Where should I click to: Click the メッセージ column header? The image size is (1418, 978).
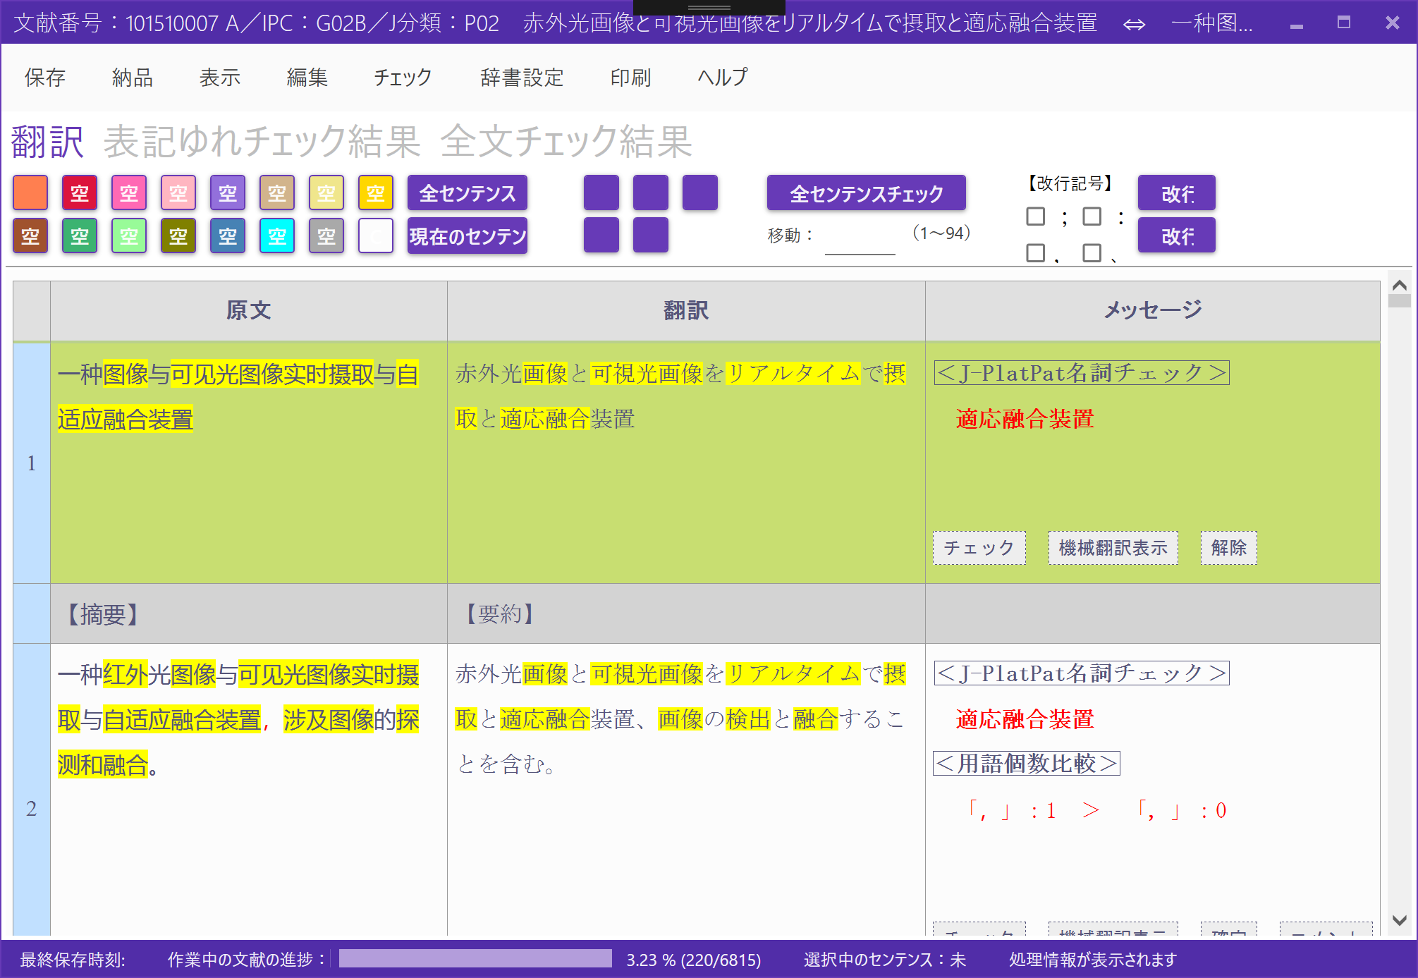(1153, 311)
